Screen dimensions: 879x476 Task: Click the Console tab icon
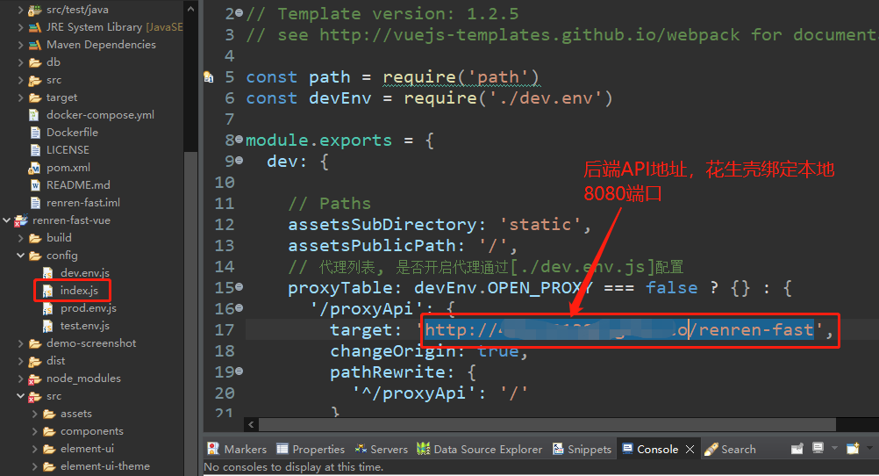627,449
